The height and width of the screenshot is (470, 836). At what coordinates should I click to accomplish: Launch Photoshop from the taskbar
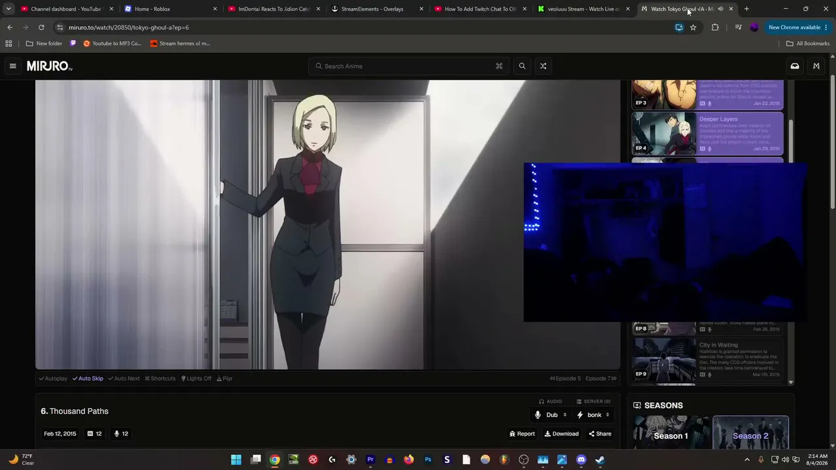point(428,460)
